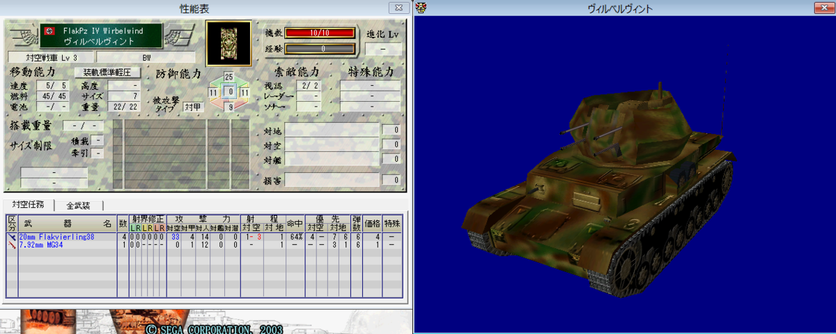Click the 対地 empty bar field
836x334 pixels.
[x=332, y=130]
